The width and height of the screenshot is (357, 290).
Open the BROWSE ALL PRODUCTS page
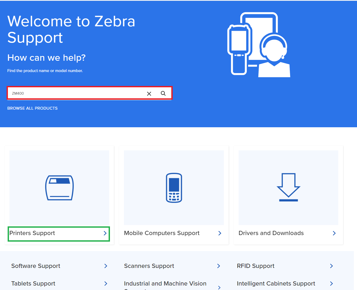pyautogui.click(x=32, y=108)
